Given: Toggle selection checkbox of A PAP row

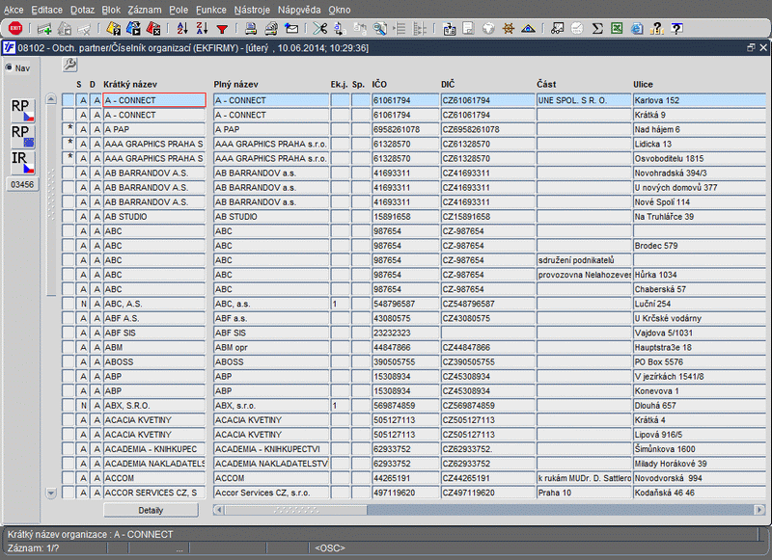Looking at the screenshot, I should coord(69,129).
